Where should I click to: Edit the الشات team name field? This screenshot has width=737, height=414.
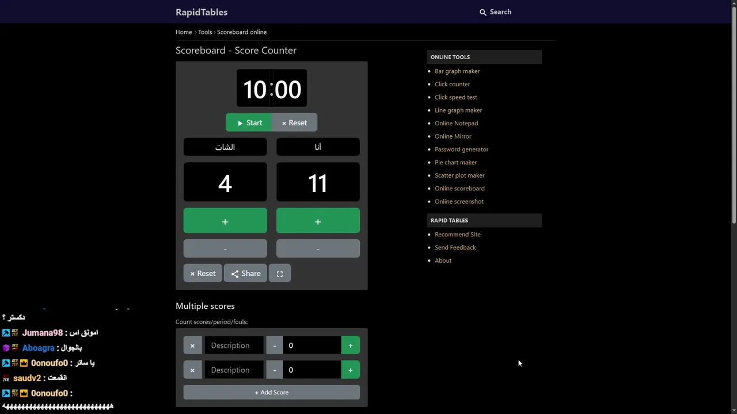coord(225,147)
